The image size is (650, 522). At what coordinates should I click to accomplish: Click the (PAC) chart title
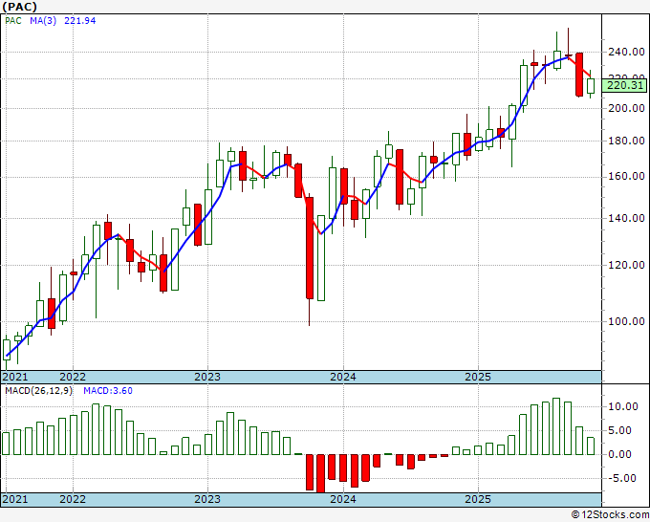[x=19, y=7]
